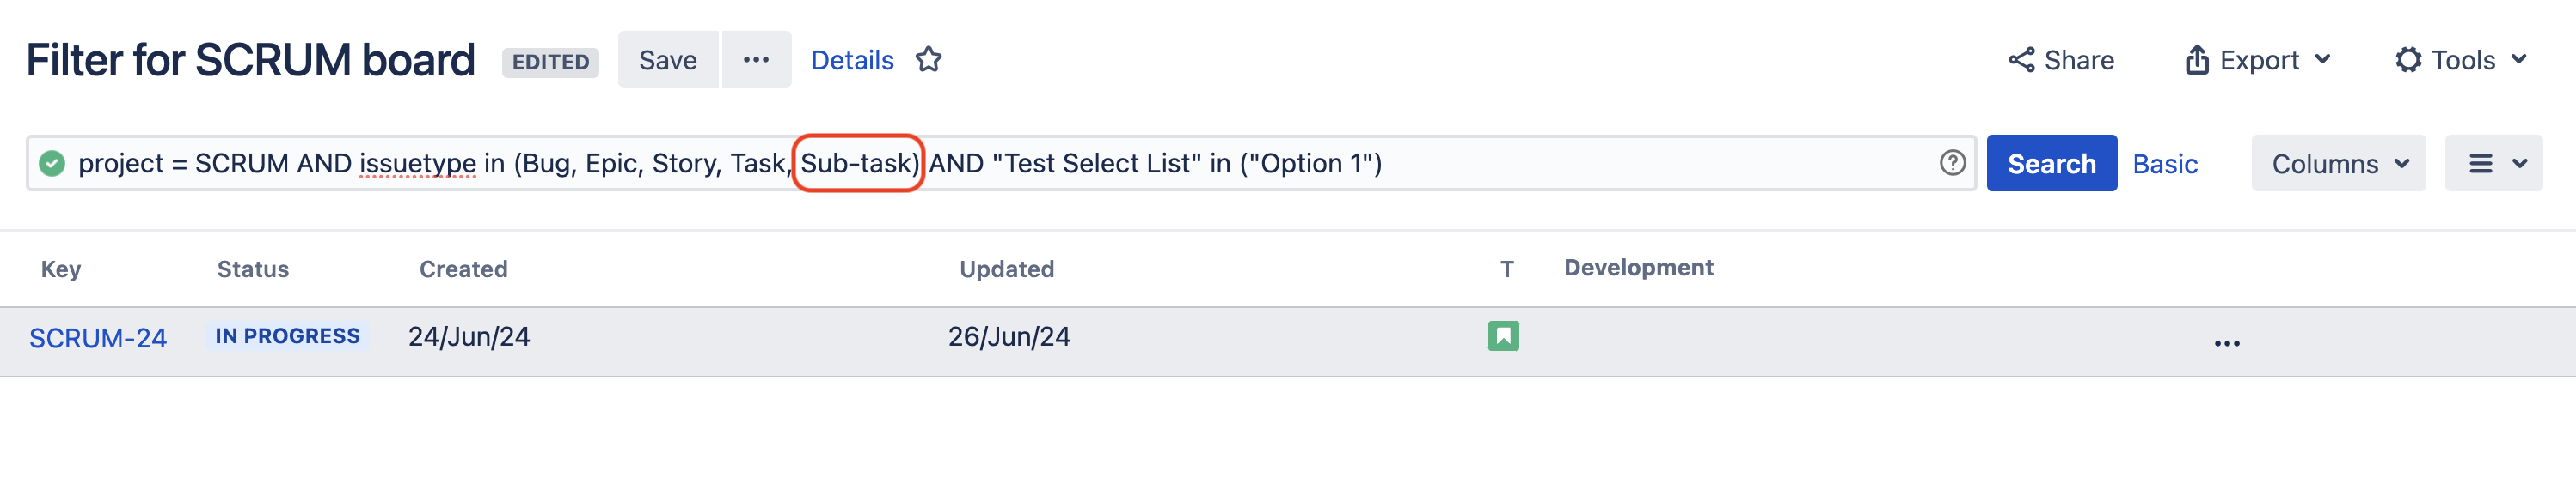Open the SCRUM-24 row actions menu
Screen dimensions: 2576x489
pos(2226,343)
